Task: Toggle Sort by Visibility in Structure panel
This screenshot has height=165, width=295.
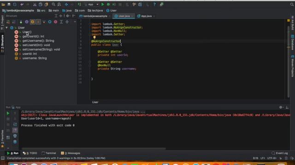Action: click(8, 22)
